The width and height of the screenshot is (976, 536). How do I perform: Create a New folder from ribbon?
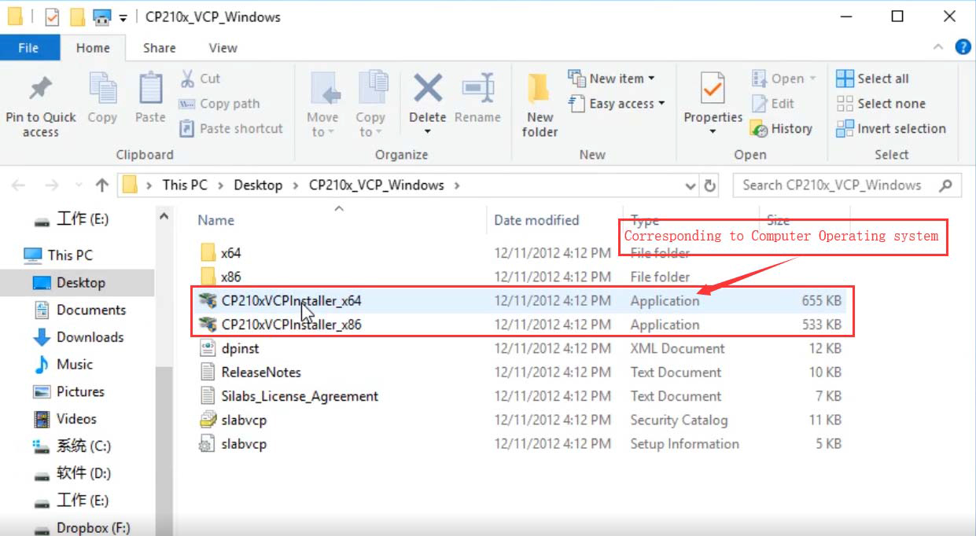pos(540,105)
